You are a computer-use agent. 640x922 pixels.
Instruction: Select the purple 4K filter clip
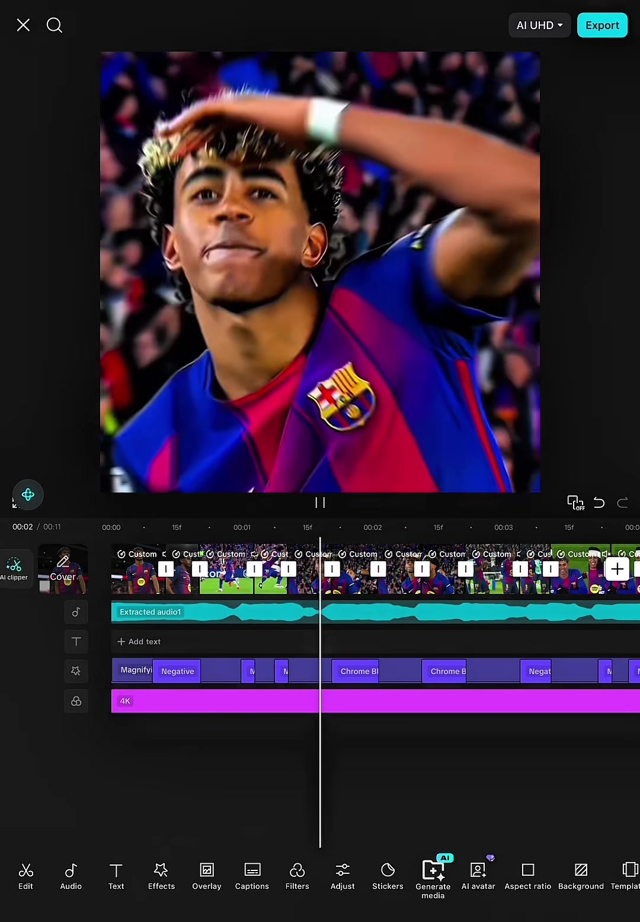[376, 701]
